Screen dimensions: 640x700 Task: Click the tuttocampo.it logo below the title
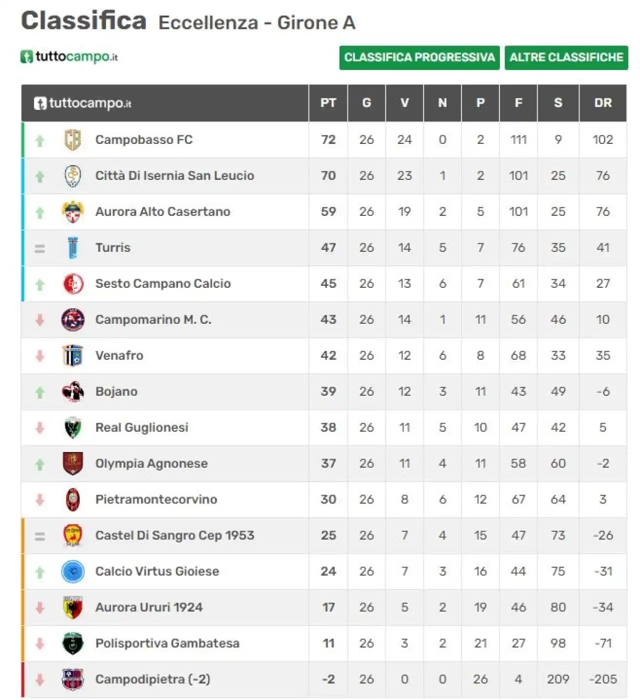(x=69, y=56)
